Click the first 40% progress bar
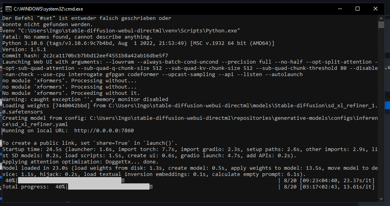 click(70, 181)
